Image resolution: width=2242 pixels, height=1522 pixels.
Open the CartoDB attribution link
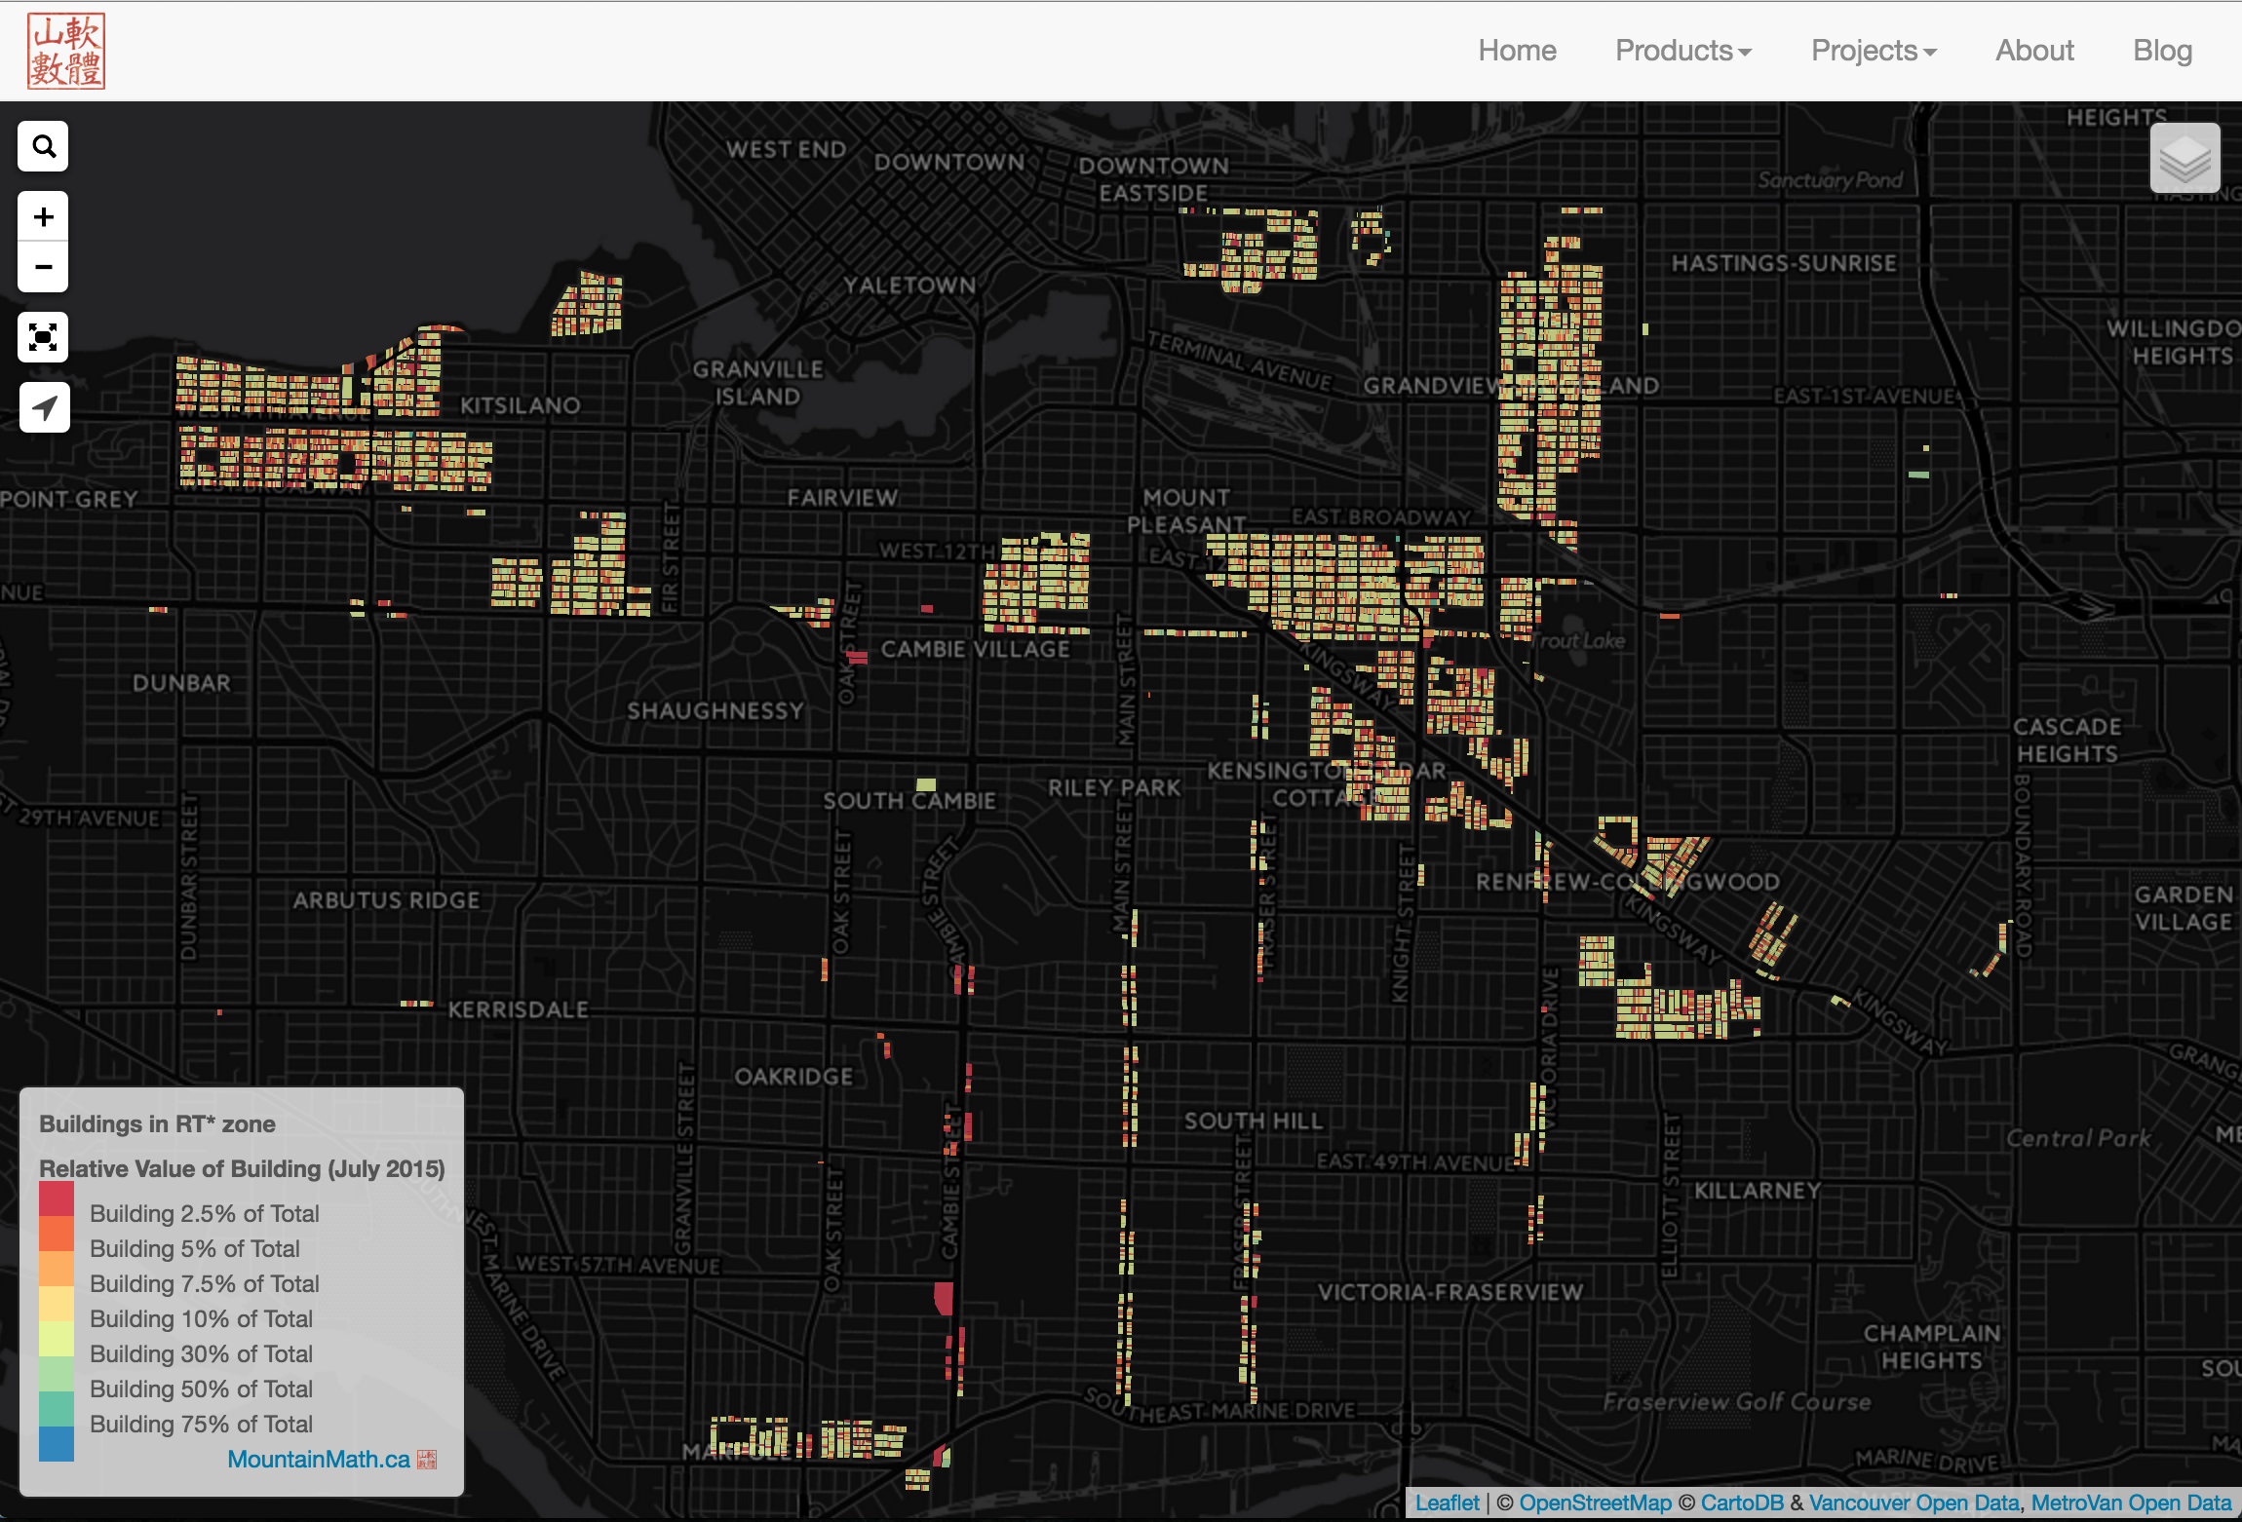tap(1742, 1503)
